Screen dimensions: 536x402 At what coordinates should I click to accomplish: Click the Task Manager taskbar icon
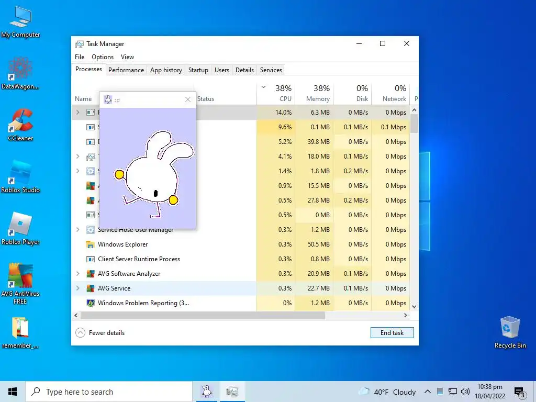click(x=232, y=392)
